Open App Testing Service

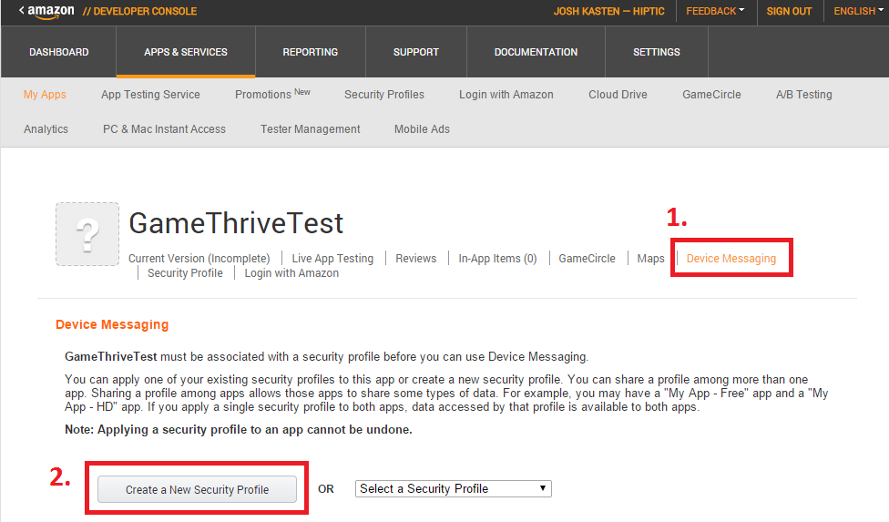click(150, 95)
